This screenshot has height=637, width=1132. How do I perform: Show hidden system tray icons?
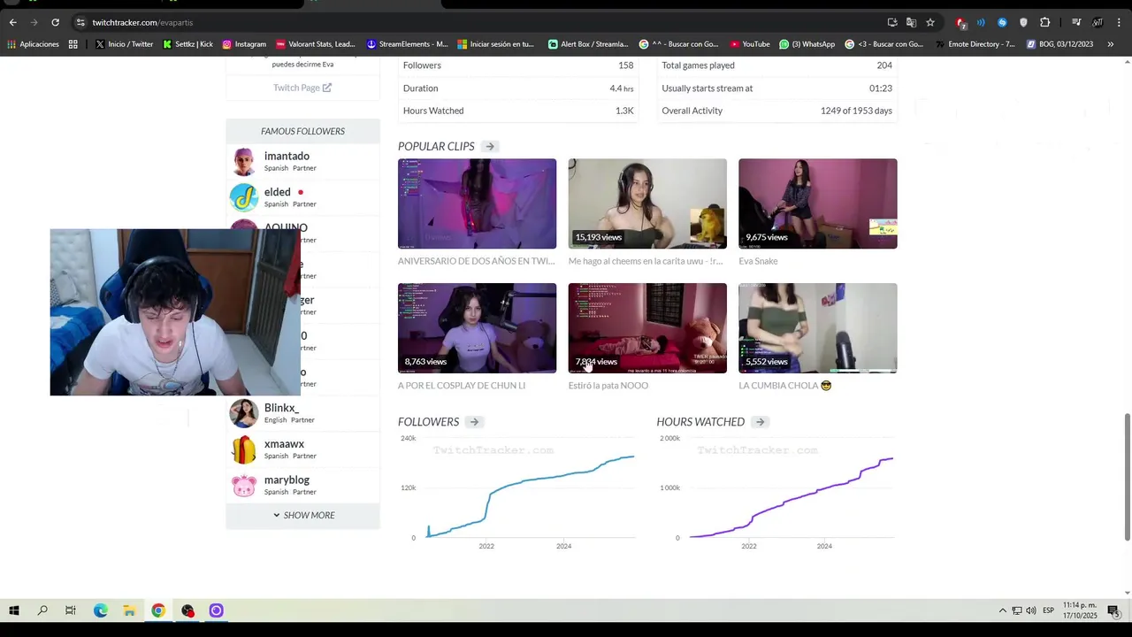(1002, 610)
